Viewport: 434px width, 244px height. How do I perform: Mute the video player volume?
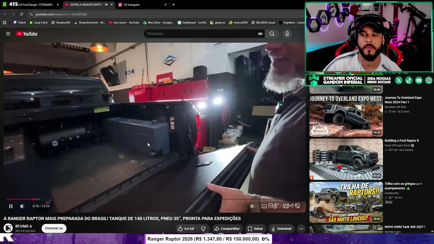(x=22, y=206)
